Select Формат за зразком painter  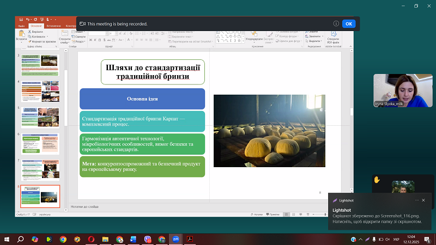tap(42, 41)
